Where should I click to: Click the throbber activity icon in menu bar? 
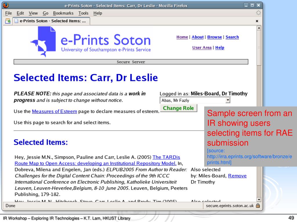click(x=258, y=13)
